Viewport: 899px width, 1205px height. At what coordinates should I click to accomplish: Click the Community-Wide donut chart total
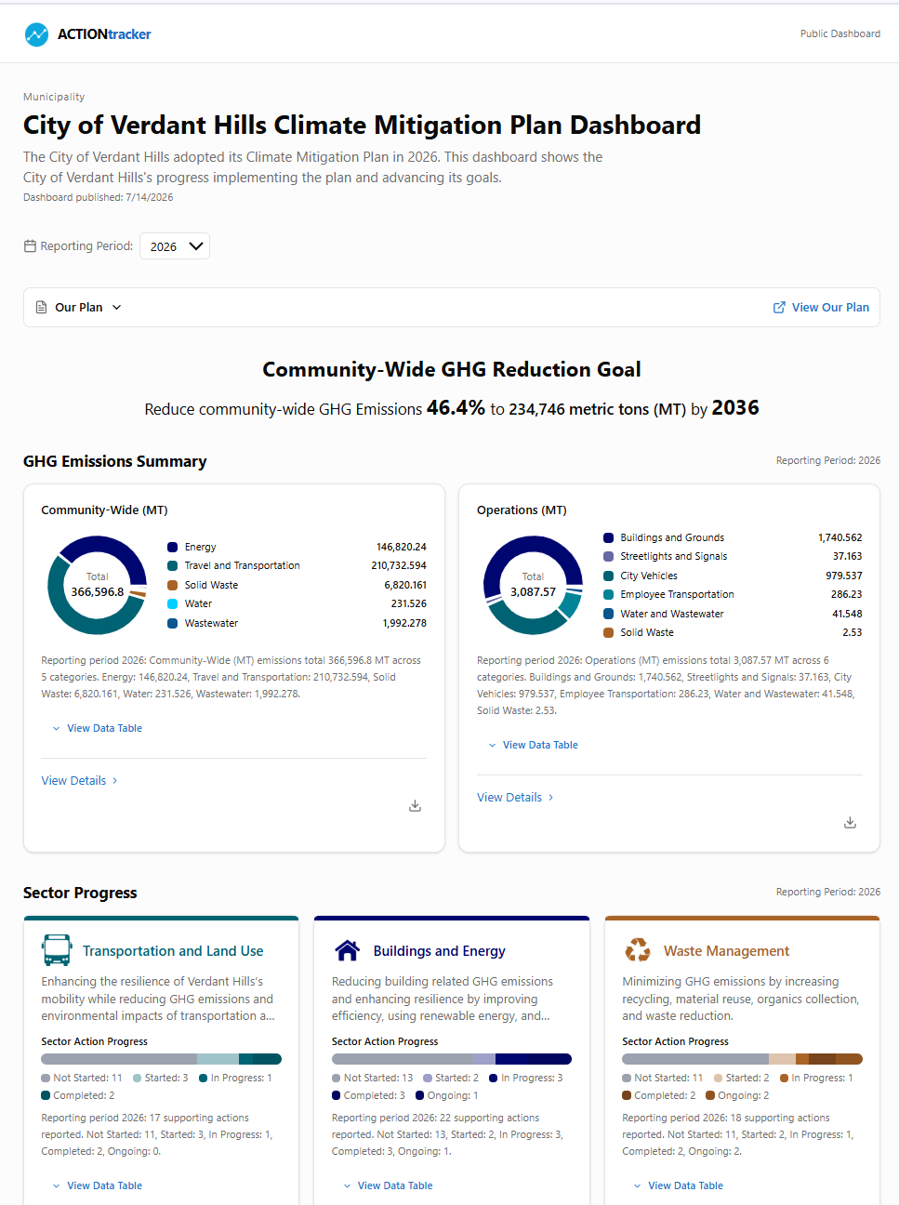pos(98,585)
